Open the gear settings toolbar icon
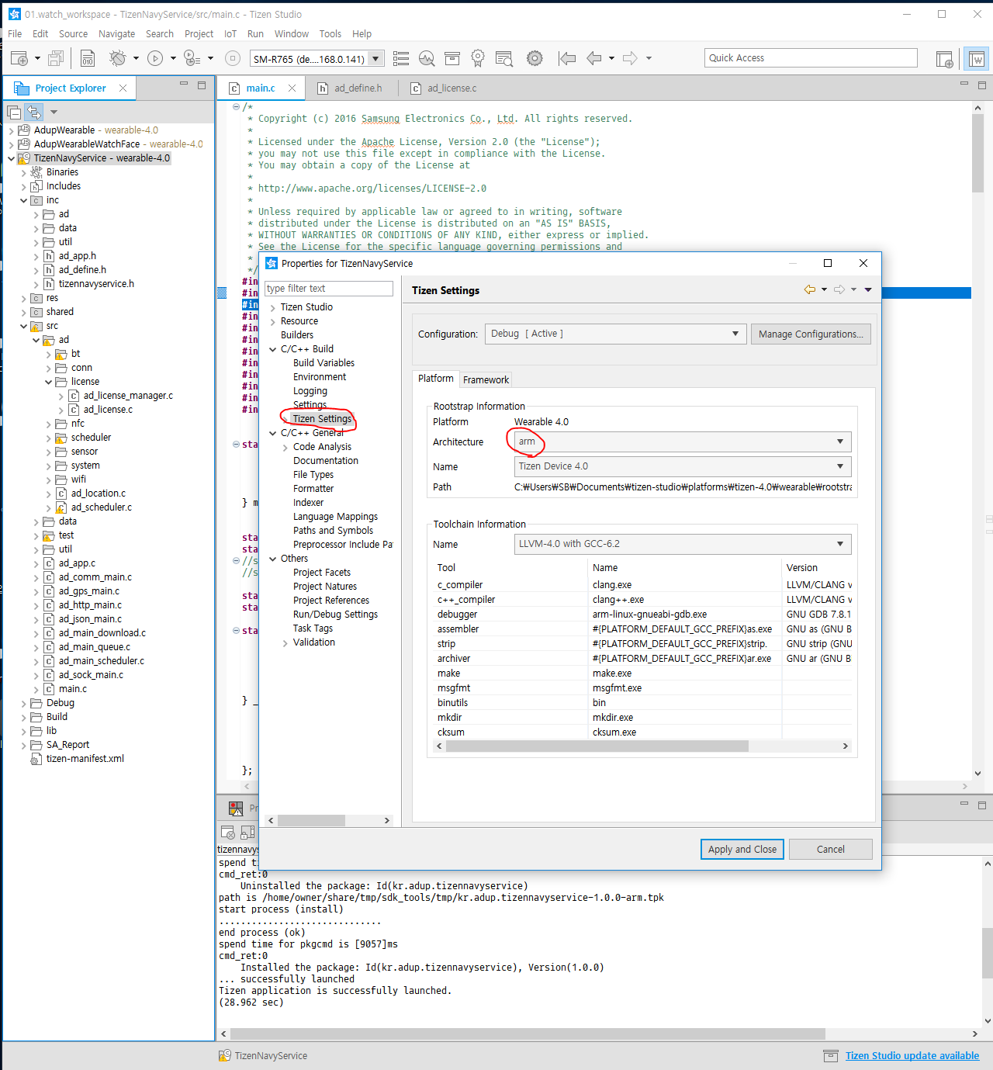This screenshot has width=993, height=1070. (x=535, y=58)
